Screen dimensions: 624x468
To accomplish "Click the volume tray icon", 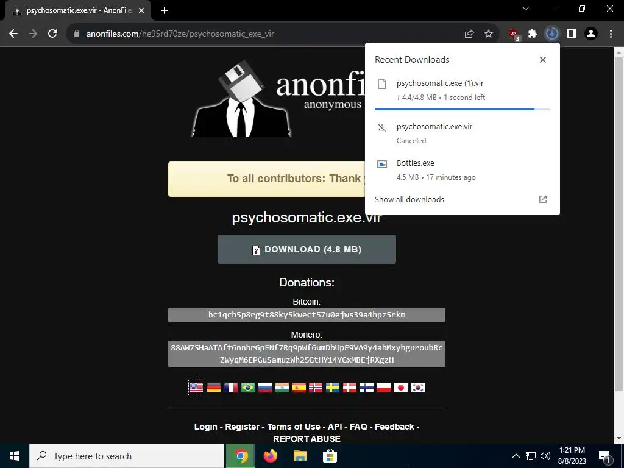I will pyautogui.click(x=545, y=456).
